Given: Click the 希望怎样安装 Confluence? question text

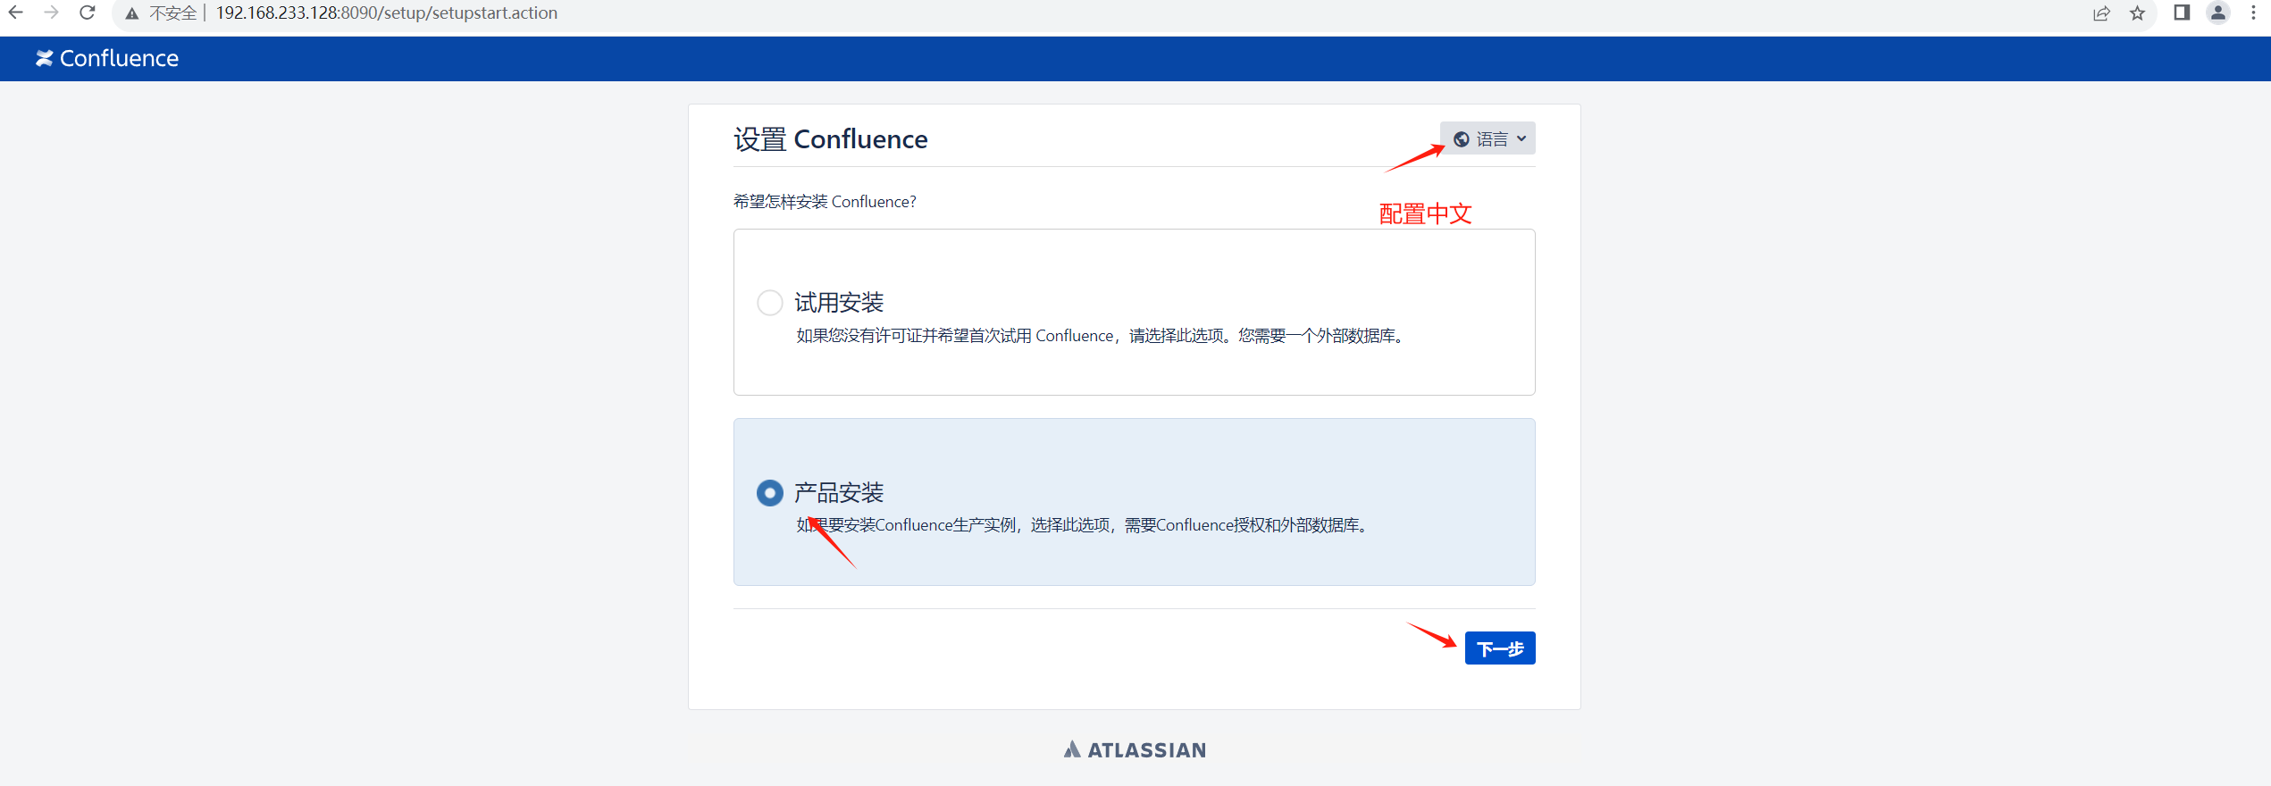Looking at the screenshot, I should click(825, 202).
